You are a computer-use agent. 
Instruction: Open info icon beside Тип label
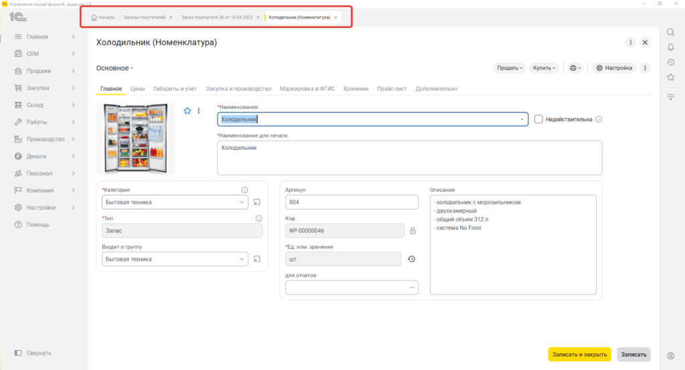[x=259, y=218]
